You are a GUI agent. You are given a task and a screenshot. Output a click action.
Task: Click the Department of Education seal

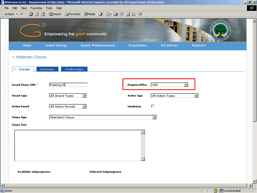pyautogui.click(x=220, y=31)
